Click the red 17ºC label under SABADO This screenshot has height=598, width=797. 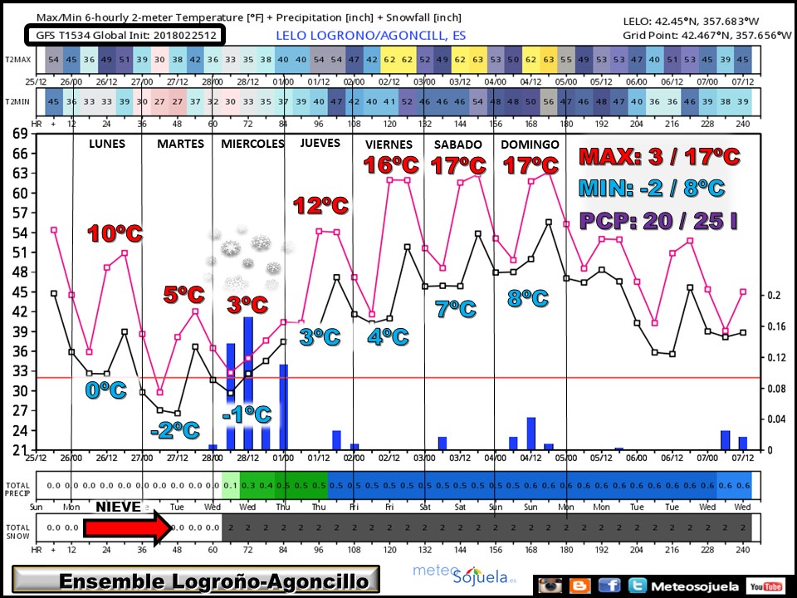coord(458,165)
